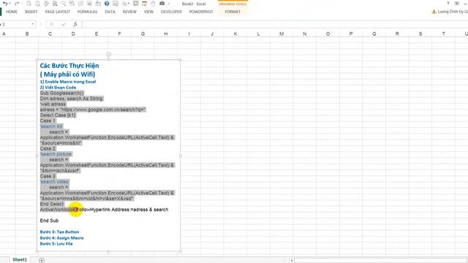Viewport: 468px width, 263px height.
Task: Click inside the Name Box field
Action: point(15,24)
